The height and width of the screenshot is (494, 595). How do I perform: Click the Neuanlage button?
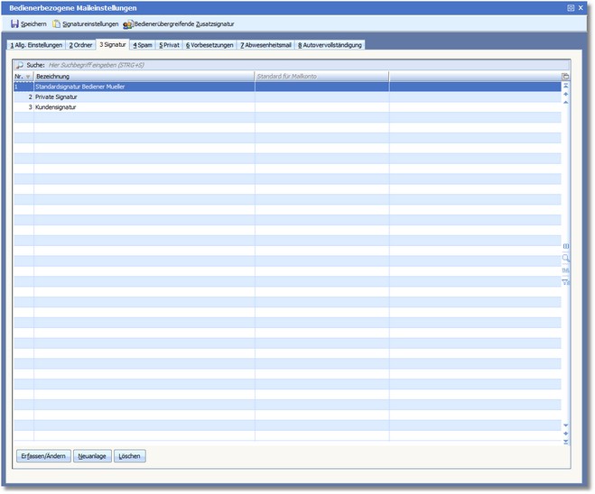pos(91,456)
